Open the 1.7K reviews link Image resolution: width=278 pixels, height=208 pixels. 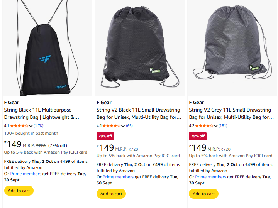point(39,126)
